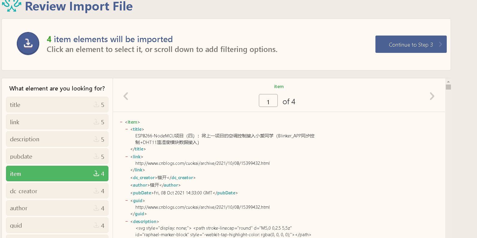The width and height of the screenshot is (477, 238).
Task: Click the arrow on Continue to Step 3
Action: point(440,44)
